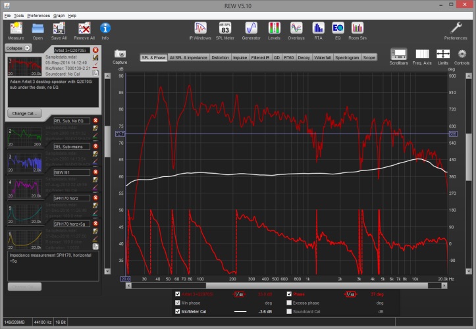Toggle the Artist 3+Q2070Si trace checkbox
This screenshot has height=329, width=476.
pos(178,293)
